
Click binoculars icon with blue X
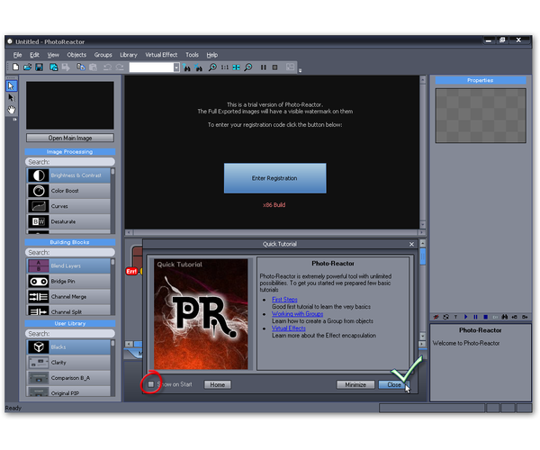[x=198, y=67]
